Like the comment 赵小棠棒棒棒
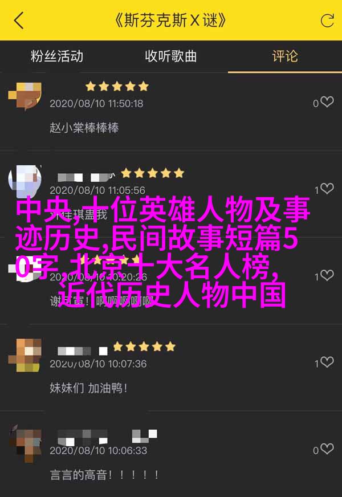Screen dimensions: 342x497 pos(327,102)
